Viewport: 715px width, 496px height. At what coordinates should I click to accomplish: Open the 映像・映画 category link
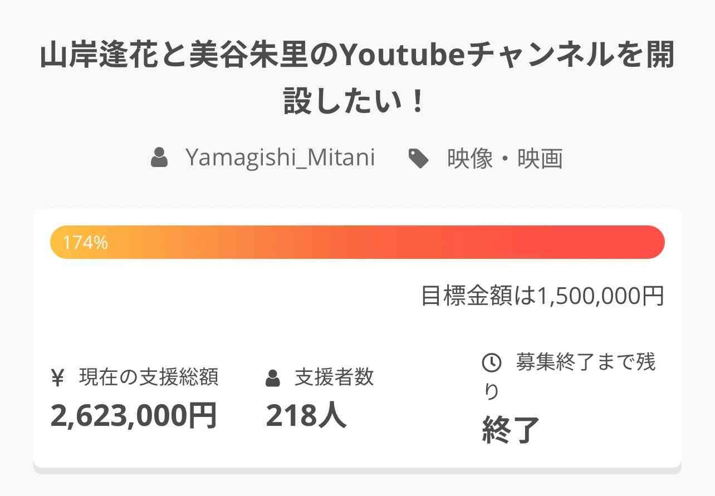(505, 159)
